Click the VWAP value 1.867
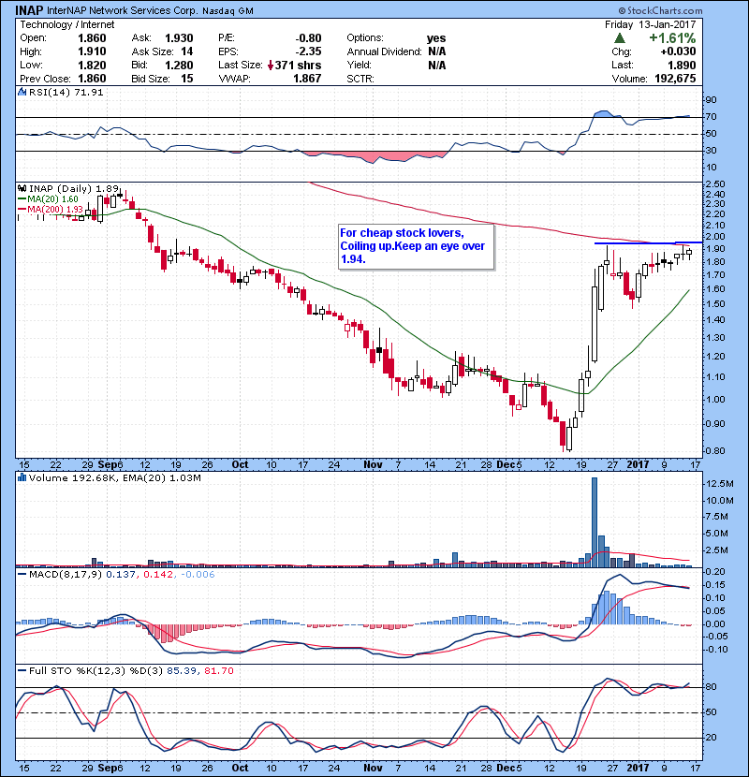 (307, 79)
